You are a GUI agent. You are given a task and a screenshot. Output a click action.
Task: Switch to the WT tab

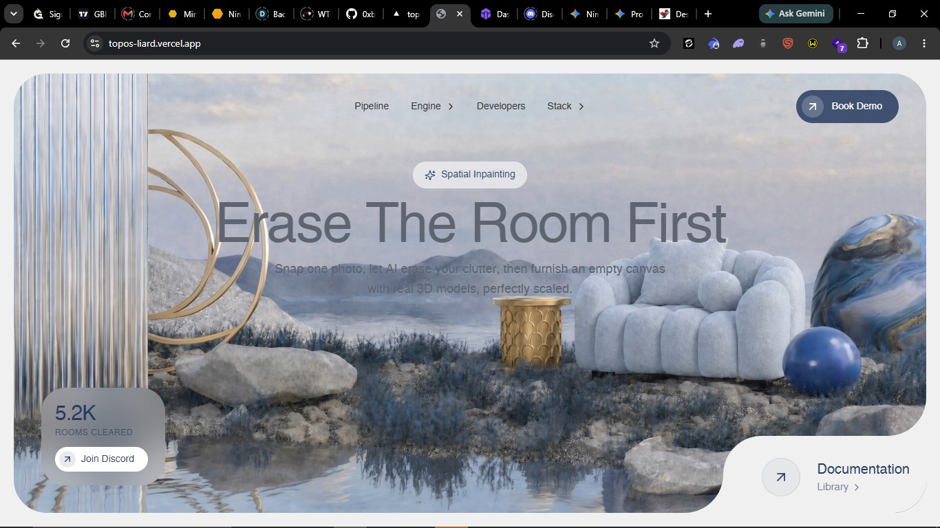pos(316,14)
